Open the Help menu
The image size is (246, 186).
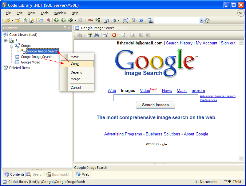point(75,13)
